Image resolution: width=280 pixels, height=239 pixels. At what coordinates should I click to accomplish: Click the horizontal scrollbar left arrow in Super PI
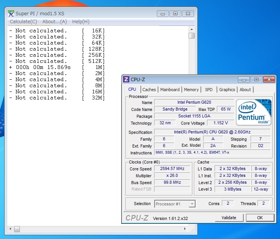[10, 229]
